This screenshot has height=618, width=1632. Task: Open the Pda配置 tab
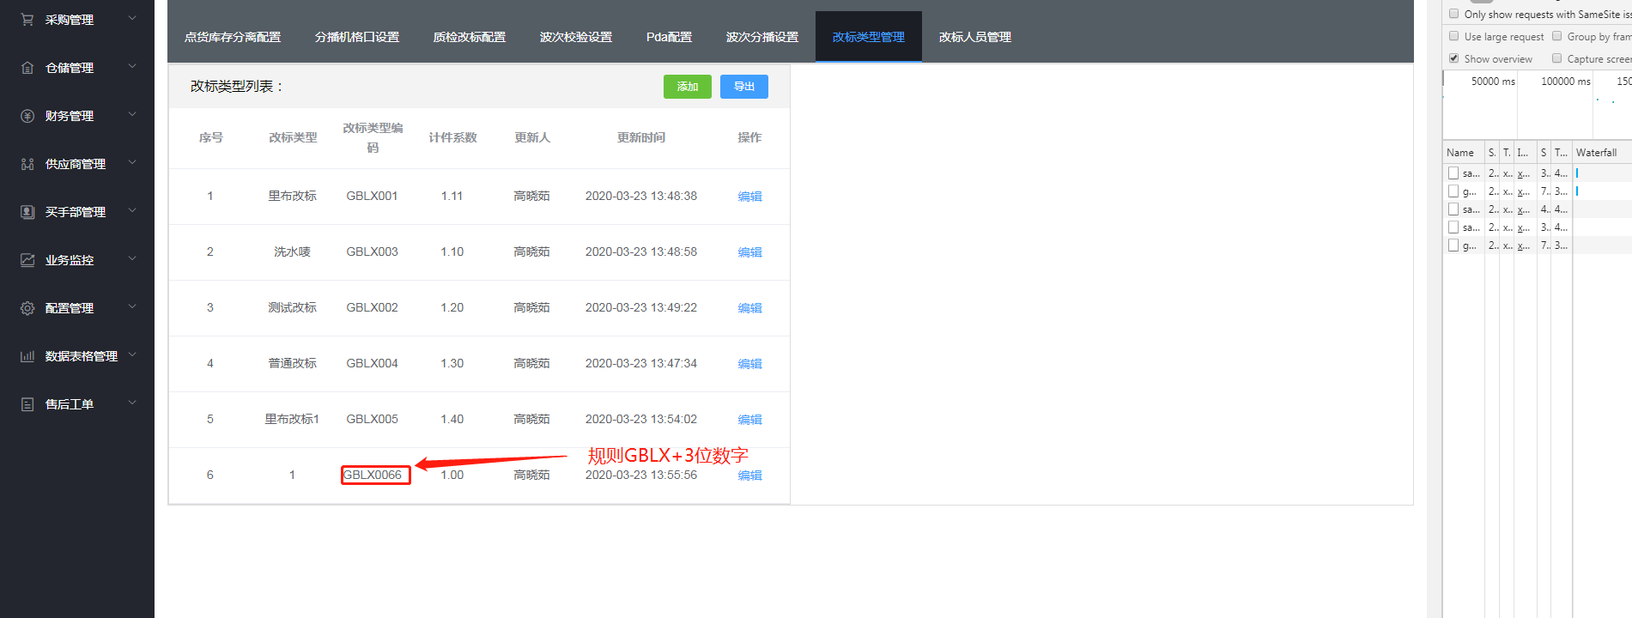[x=669, y=37]
